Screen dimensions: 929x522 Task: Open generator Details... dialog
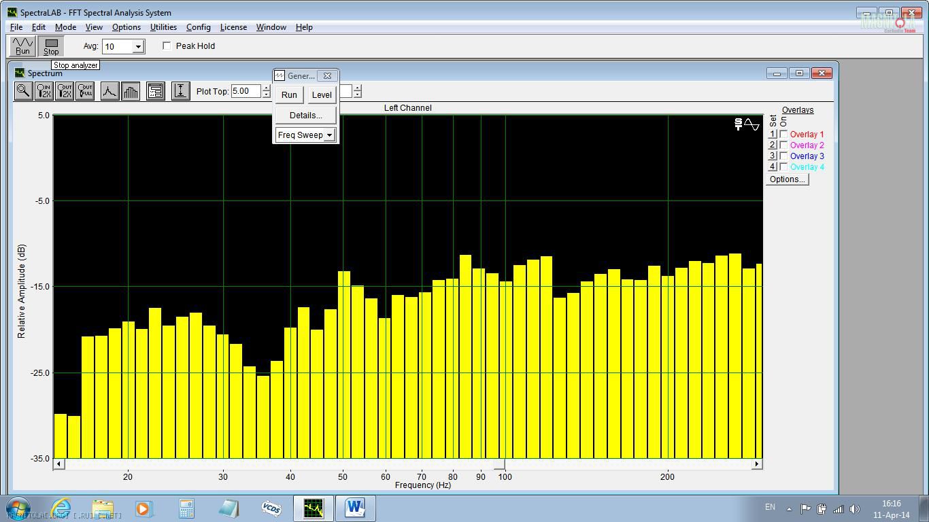305,115
